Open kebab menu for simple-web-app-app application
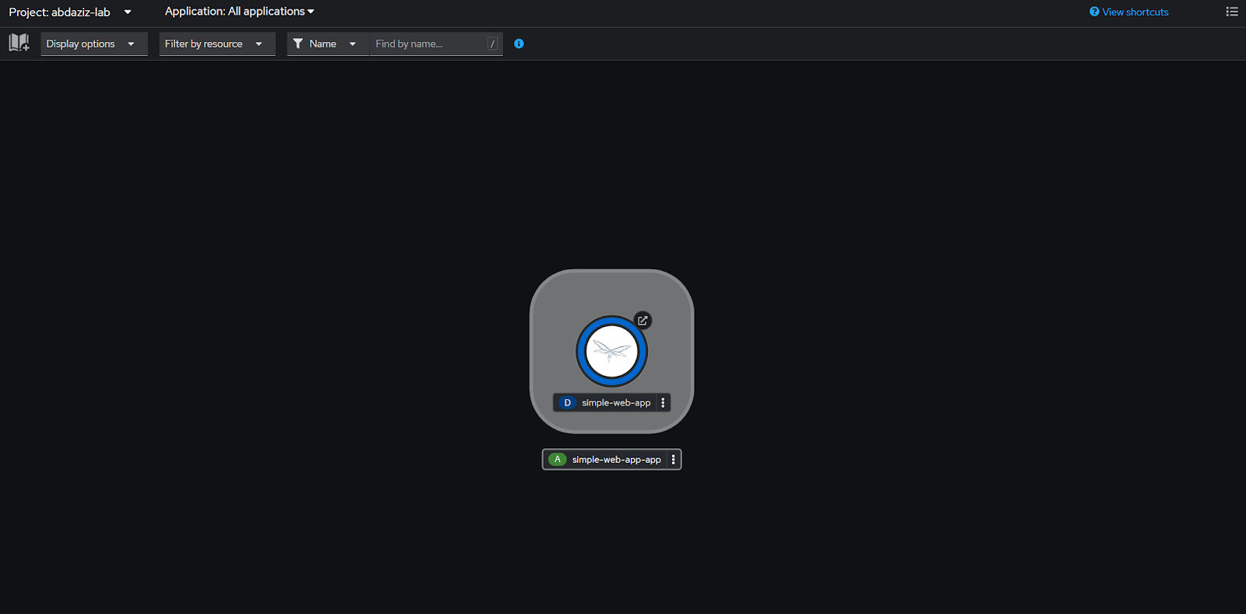This screenshot has width=1246, height=614. 674,459
